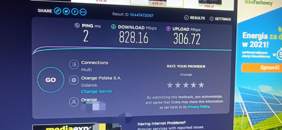The width and height of the screenshot is (282, 130).
Task: Rate provider with third star
Action: tap(186, 85)
